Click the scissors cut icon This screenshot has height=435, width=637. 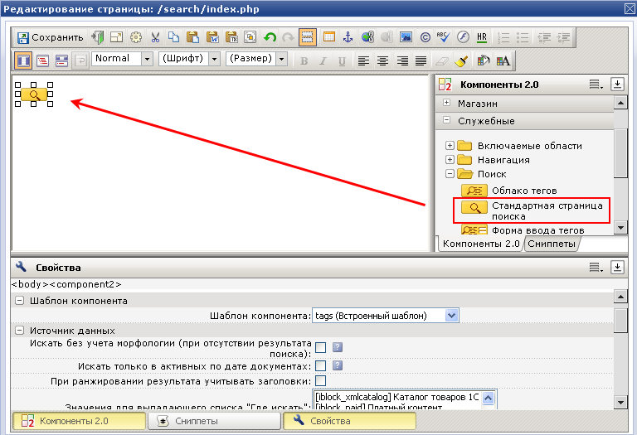[x=155, y=37]
